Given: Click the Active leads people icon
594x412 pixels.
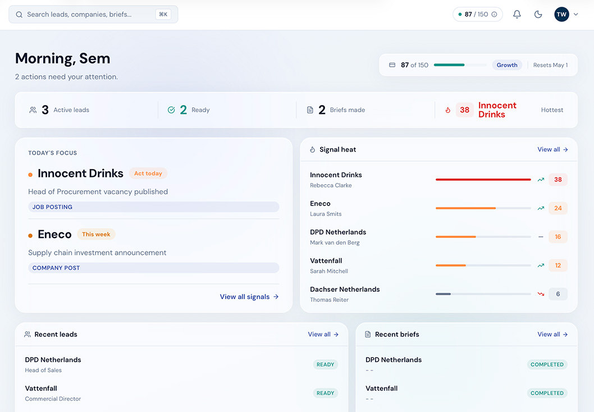Looking at the screenshot, I should click(33, 110).
